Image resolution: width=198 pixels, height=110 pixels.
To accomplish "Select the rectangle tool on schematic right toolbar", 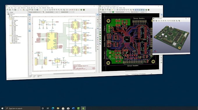I will pos(98,33).
